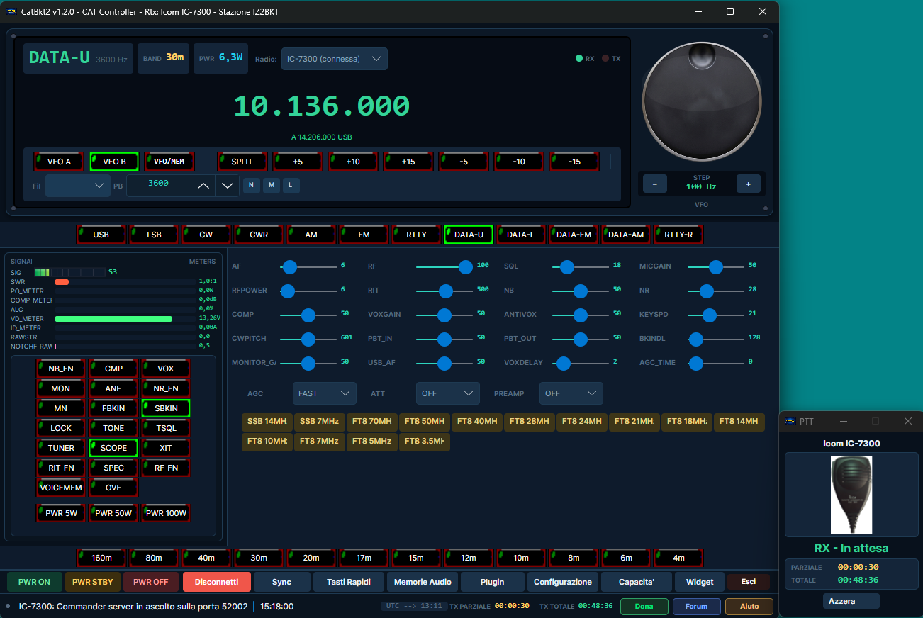Open the Fil filter dropdown

[77, 186]
